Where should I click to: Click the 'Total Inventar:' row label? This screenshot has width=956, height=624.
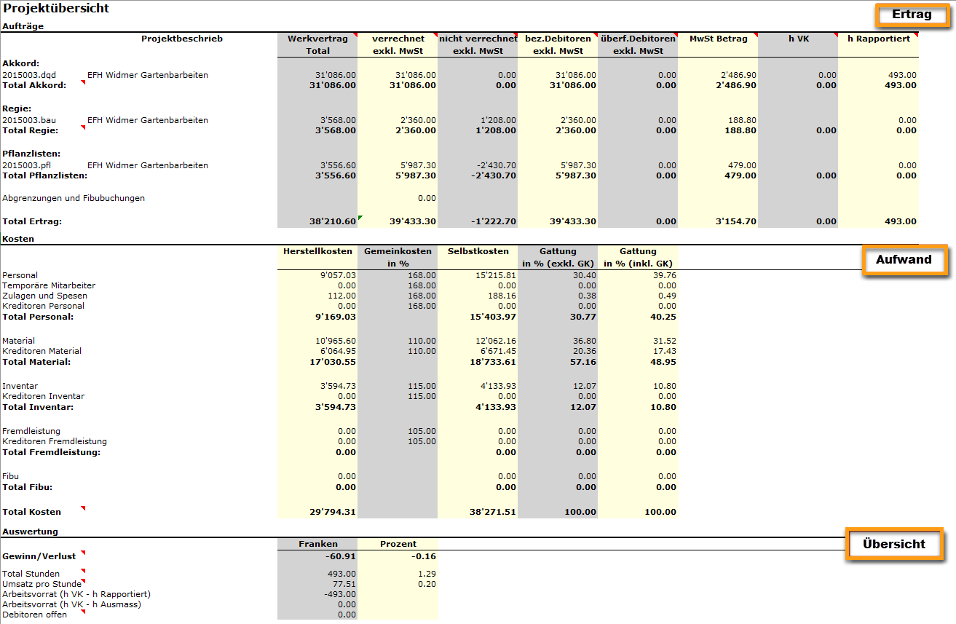pos(38,407)
